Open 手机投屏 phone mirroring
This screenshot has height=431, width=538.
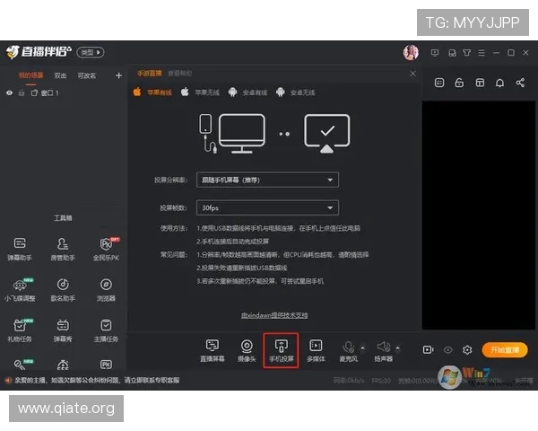[281, 350]
